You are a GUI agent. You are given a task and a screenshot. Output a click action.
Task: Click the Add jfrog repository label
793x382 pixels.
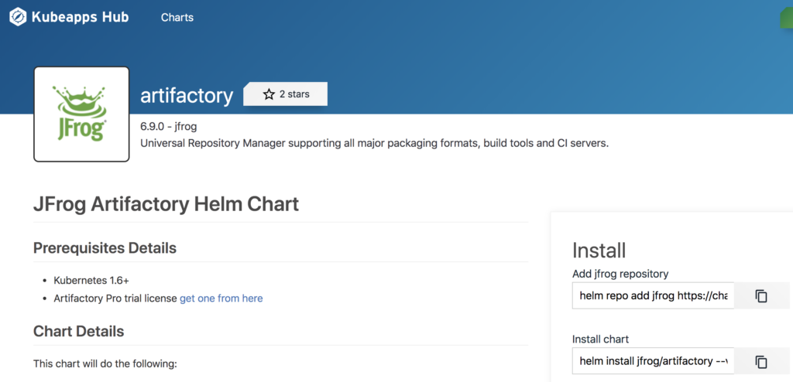pyautogui.click(x=620, y=274)
